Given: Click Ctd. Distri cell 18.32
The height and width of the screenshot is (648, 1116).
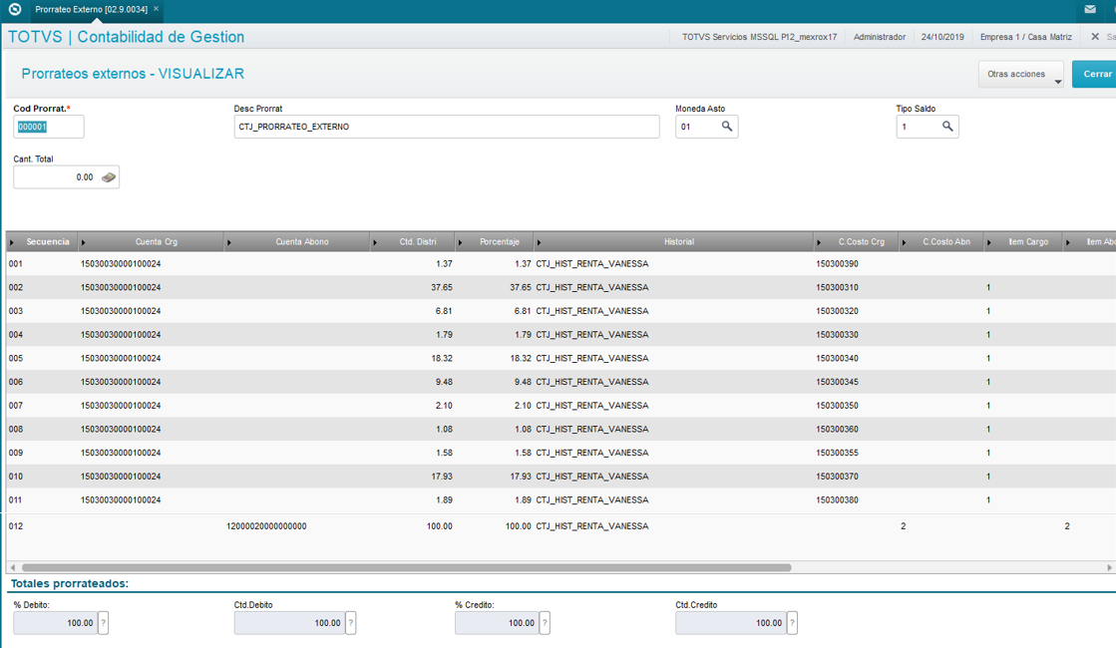Looking at the screenshot, I should tap(441, 359).
